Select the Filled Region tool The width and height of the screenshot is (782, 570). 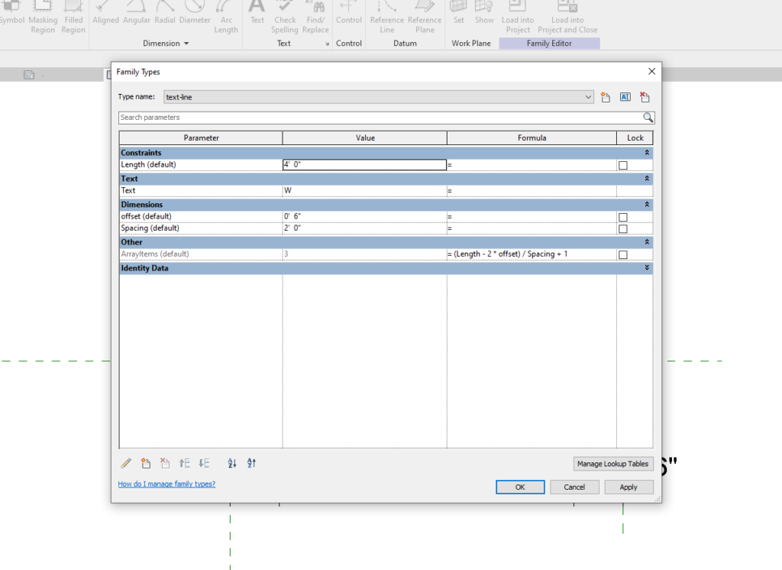click(73, 18)
